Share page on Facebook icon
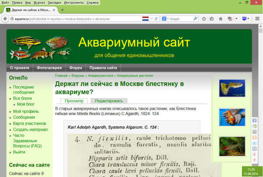 [254, 121]
